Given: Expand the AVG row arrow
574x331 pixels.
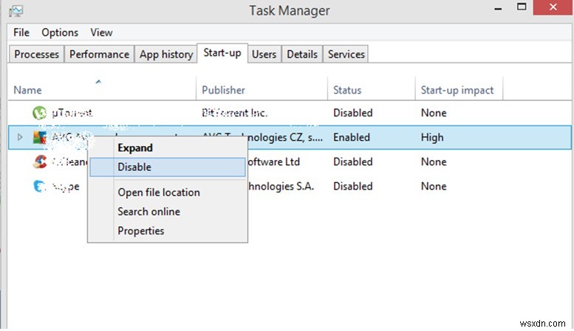Looking at the screenshot, I should (20, 137).
